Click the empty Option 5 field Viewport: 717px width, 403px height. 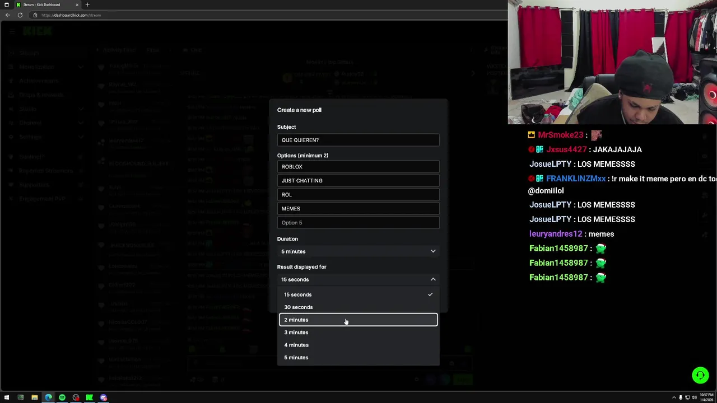point(358,223)
